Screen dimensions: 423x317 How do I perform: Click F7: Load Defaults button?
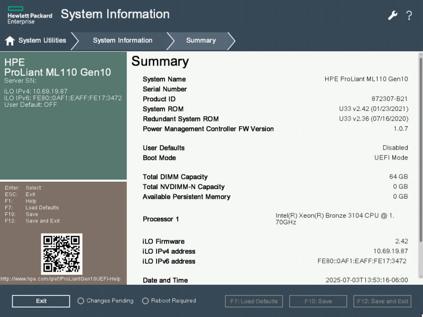[x=254, y=301]
